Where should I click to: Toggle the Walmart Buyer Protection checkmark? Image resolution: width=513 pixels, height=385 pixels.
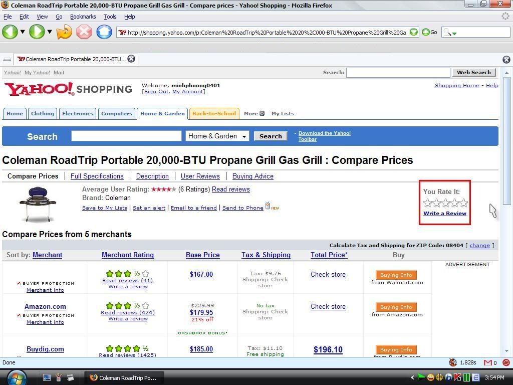[19, 283]
